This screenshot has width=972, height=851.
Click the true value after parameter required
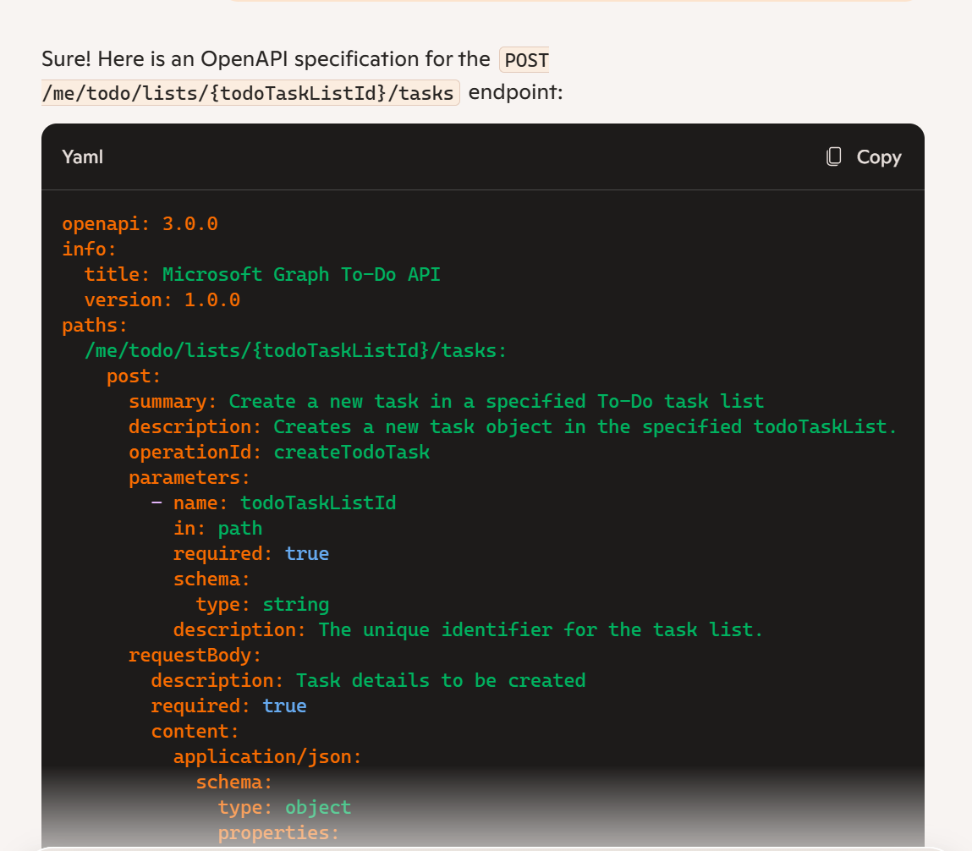(x=306, y=553)
